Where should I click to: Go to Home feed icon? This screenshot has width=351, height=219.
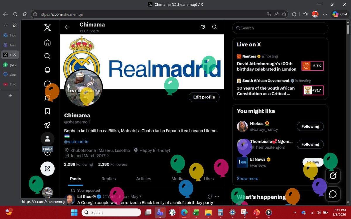(47, 43)
